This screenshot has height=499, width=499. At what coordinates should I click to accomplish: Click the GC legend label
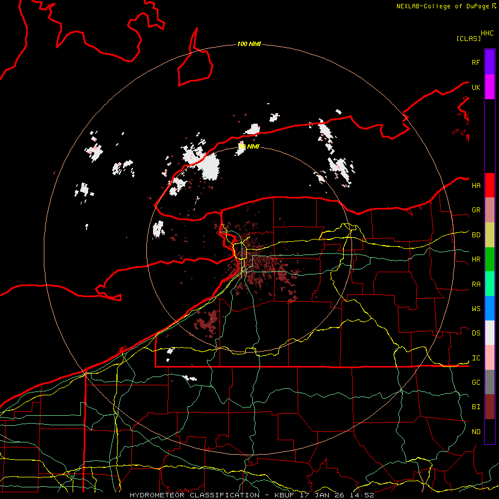tap(476, 383)
